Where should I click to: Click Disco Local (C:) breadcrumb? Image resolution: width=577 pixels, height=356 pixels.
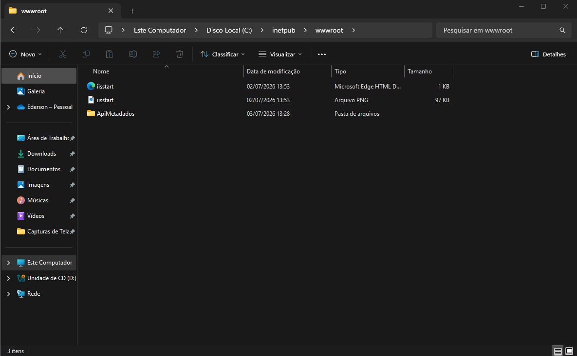point(229,30)
